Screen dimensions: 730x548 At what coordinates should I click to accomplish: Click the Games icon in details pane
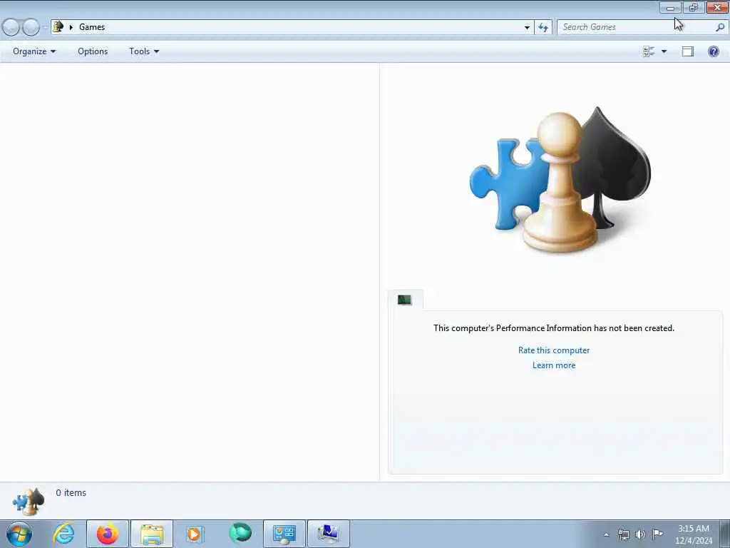(29, 502)
